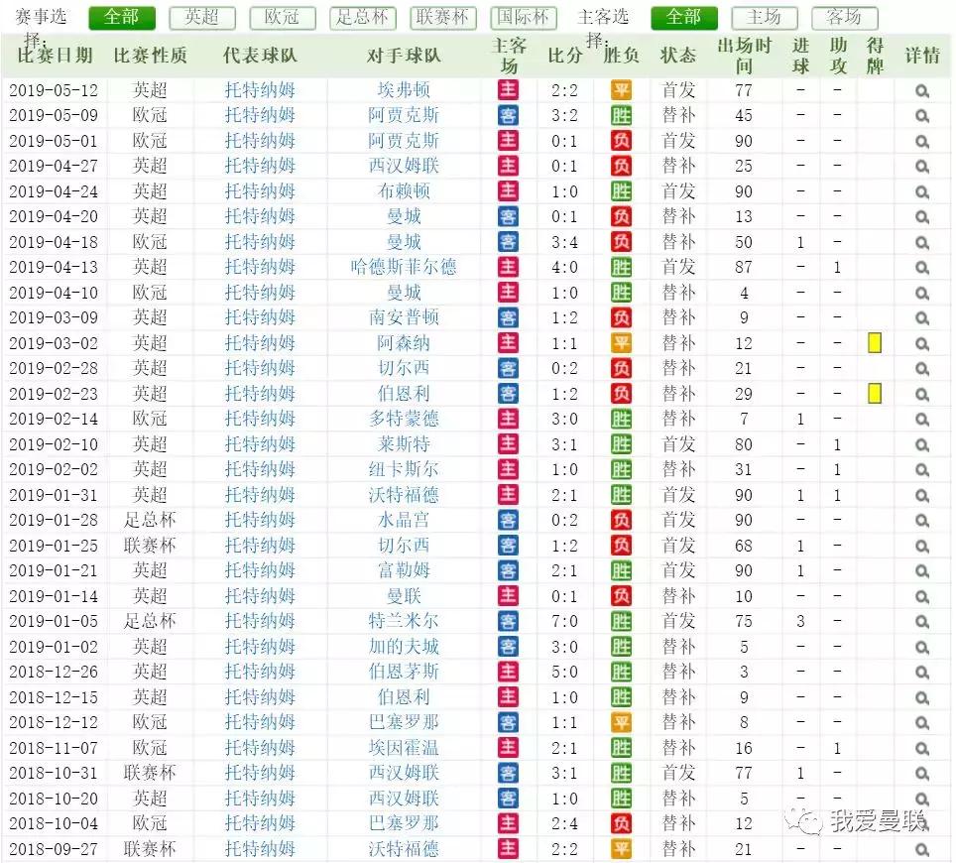The image size is (956, 863).
Task: Enable the 主场 home-only filter
Action: pos(765,18)
